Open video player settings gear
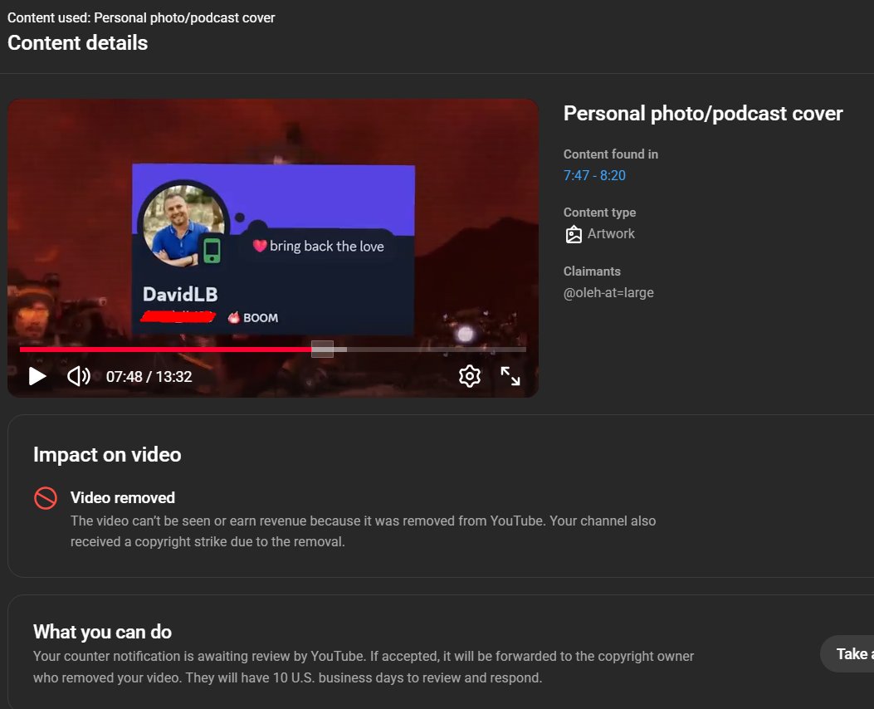 click(x=469, y=376)
